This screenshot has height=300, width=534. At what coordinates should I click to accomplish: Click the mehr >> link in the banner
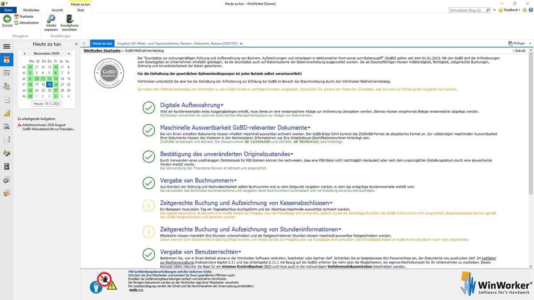click(136, 289)
